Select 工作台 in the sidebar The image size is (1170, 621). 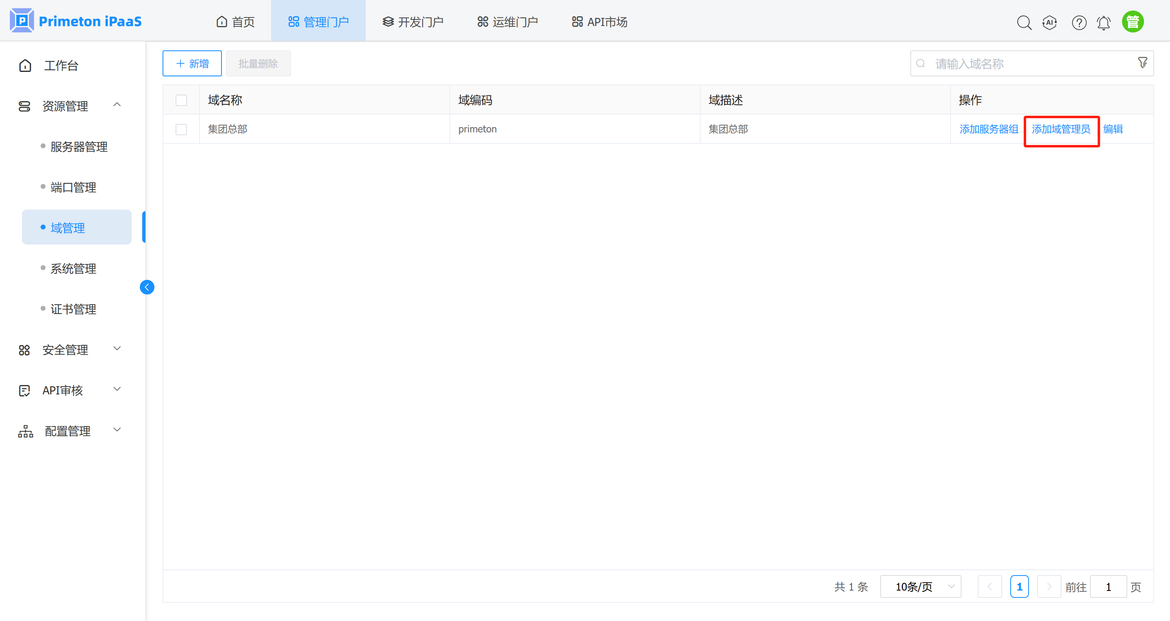click(x=61, y=65)
